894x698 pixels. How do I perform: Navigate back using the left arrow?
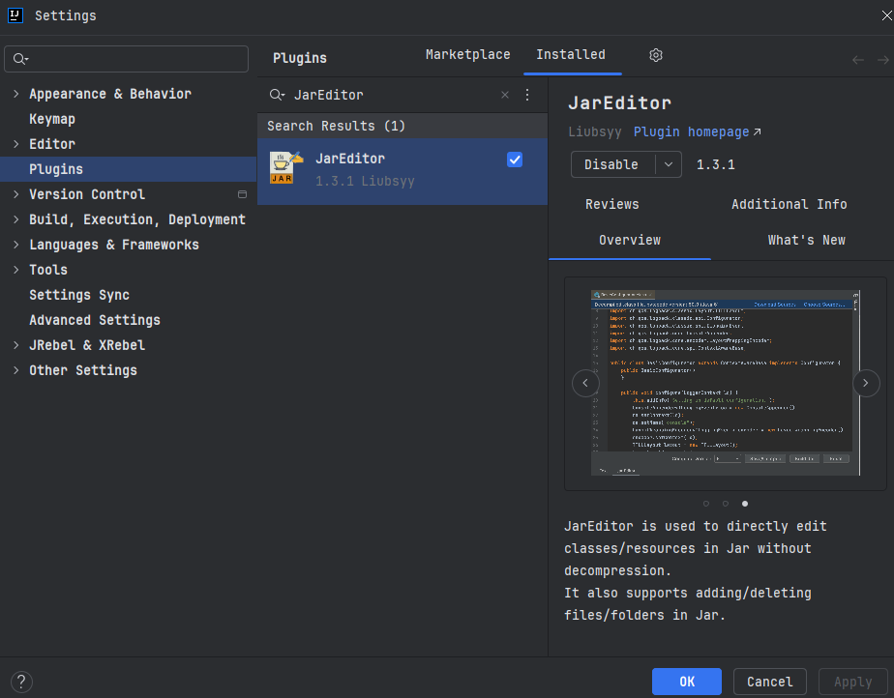[857, 60]
